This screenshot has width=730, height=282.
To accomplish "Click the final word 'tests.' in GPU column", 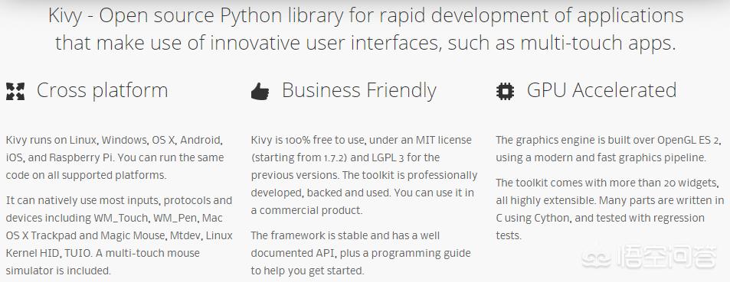I will (509, 235).
